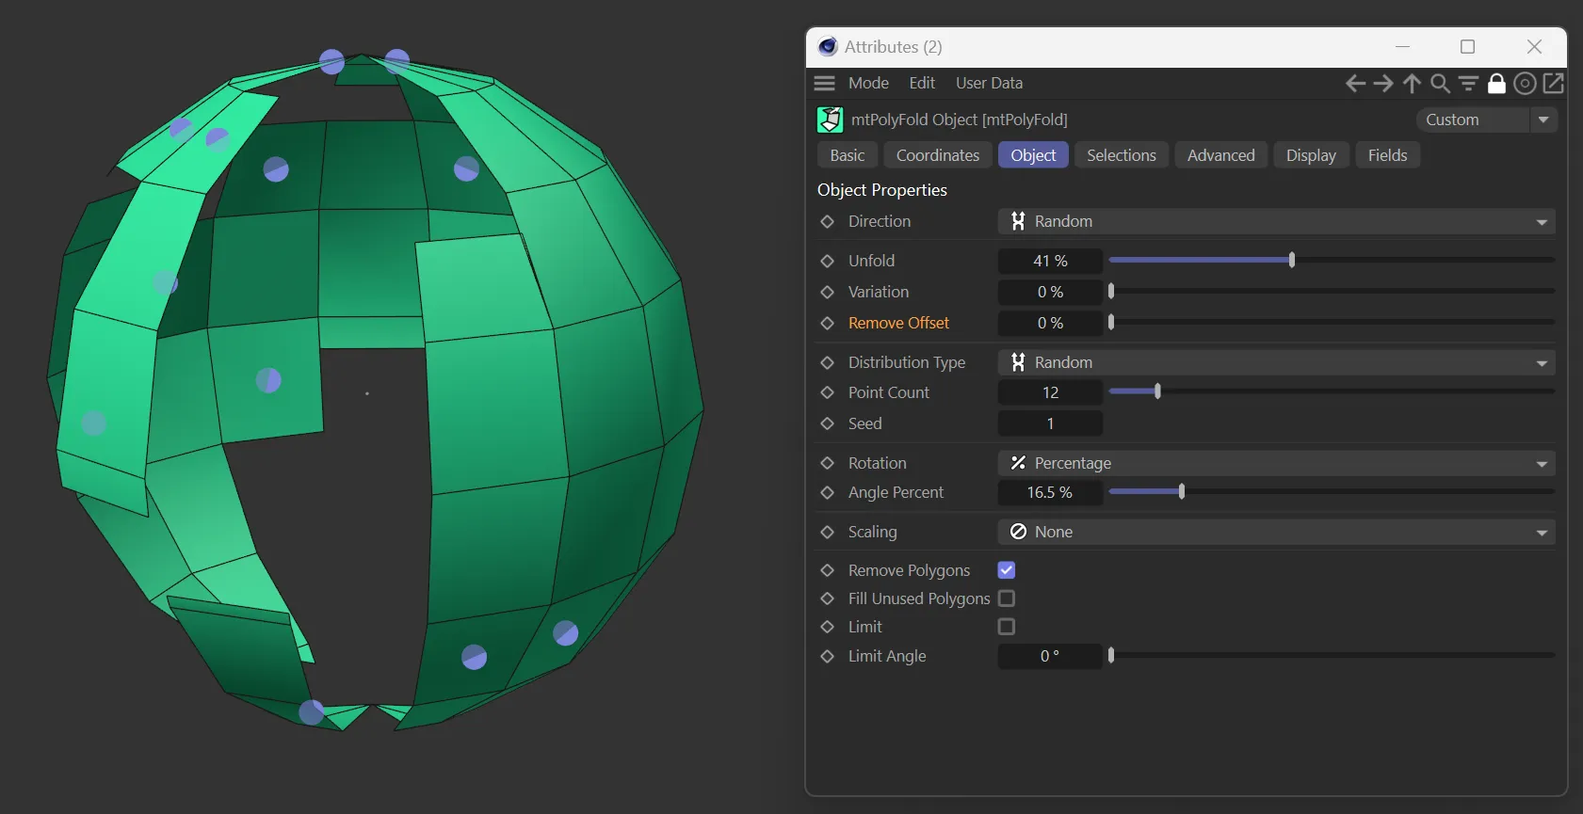
Task: Open Attributes in new window icon
Action: point(1554,84)
